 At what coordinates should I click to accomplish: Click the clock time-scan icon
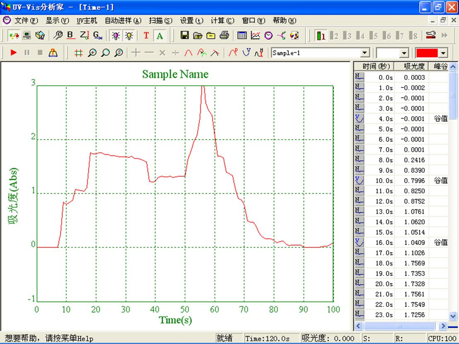coord(268,36)
